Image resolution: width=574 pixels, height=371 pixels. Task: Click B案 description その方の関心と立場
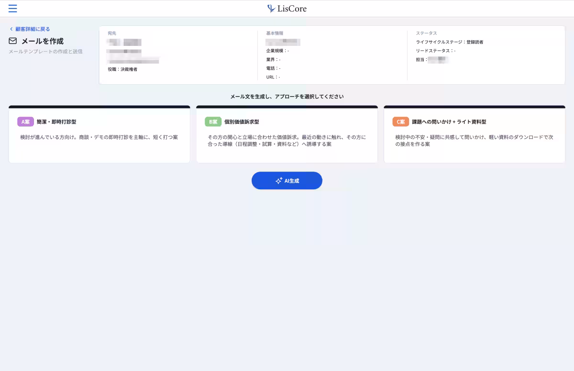(287, 141)
